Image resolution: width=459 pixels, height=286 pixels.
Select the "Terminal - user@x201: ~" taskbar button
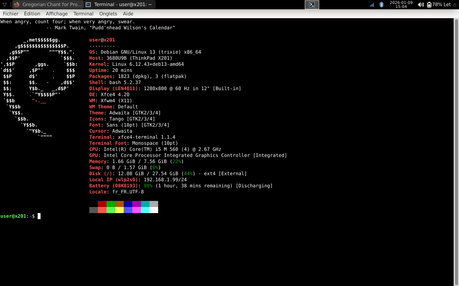120,5
